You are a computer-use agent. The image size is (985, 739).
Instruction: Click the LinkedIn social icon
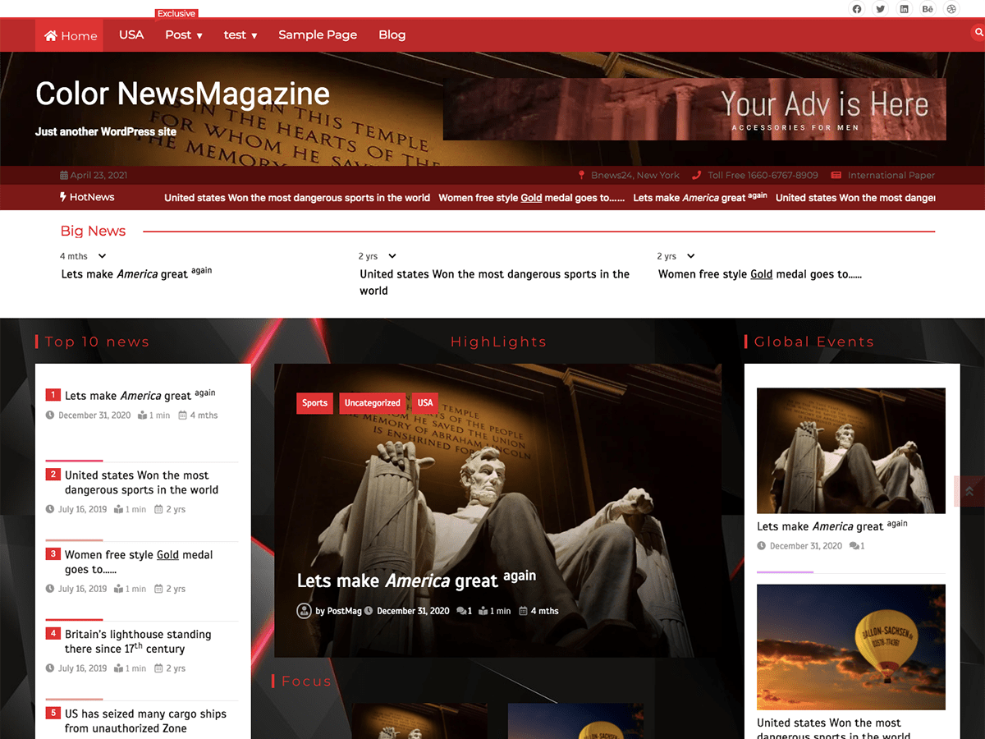click(x=905, y=9)
